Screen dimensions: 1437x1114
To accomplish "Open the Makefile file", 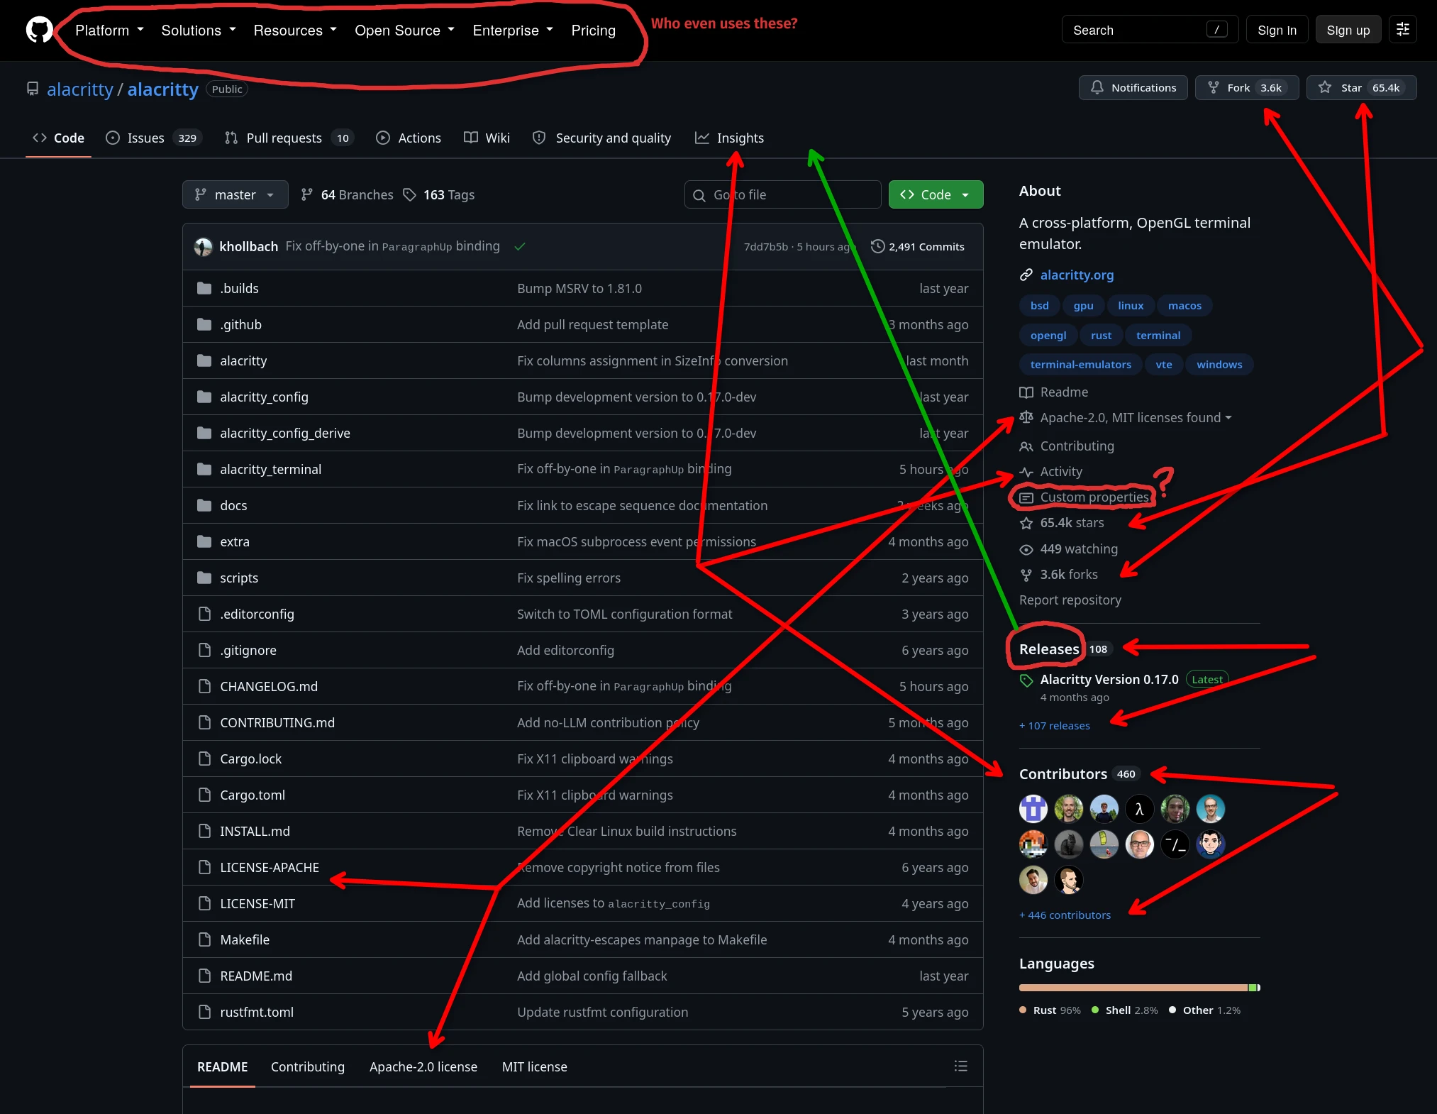I will (x=245, y=939).
